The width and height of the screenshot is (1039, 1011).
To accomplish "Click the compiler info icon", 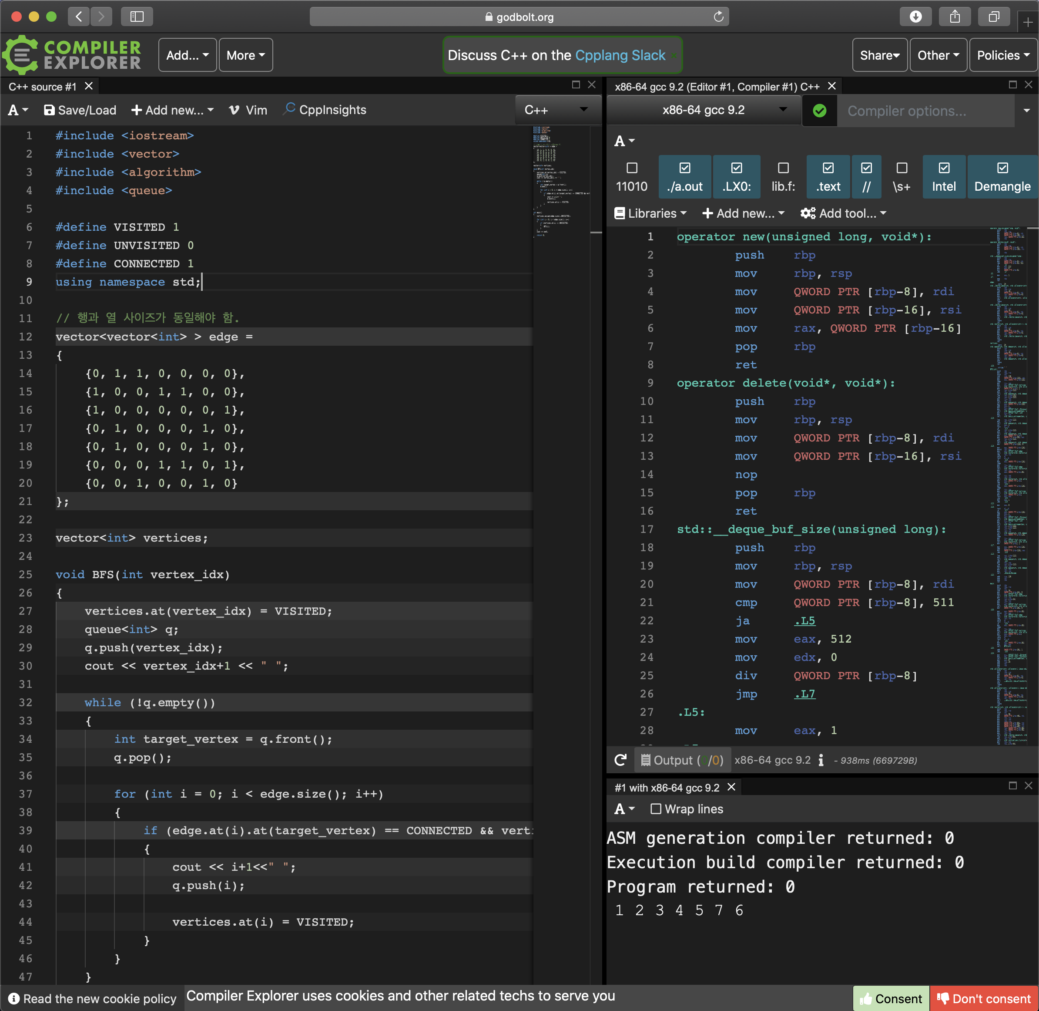I will click(x=821, y=760).
